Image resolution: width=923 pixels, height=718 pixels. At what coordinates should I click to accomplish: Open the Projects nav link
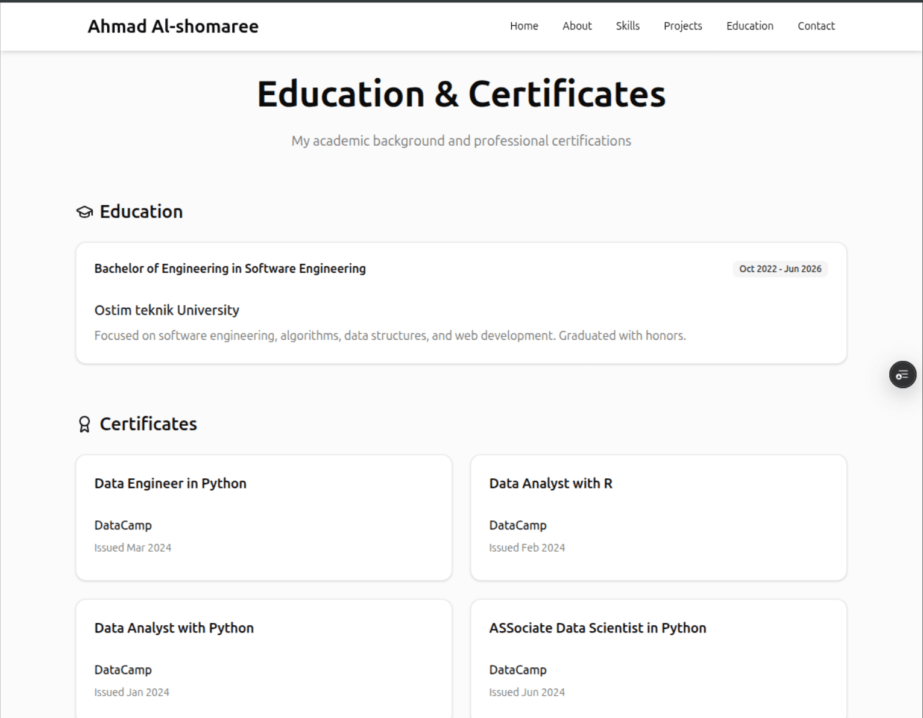[682, 26]
